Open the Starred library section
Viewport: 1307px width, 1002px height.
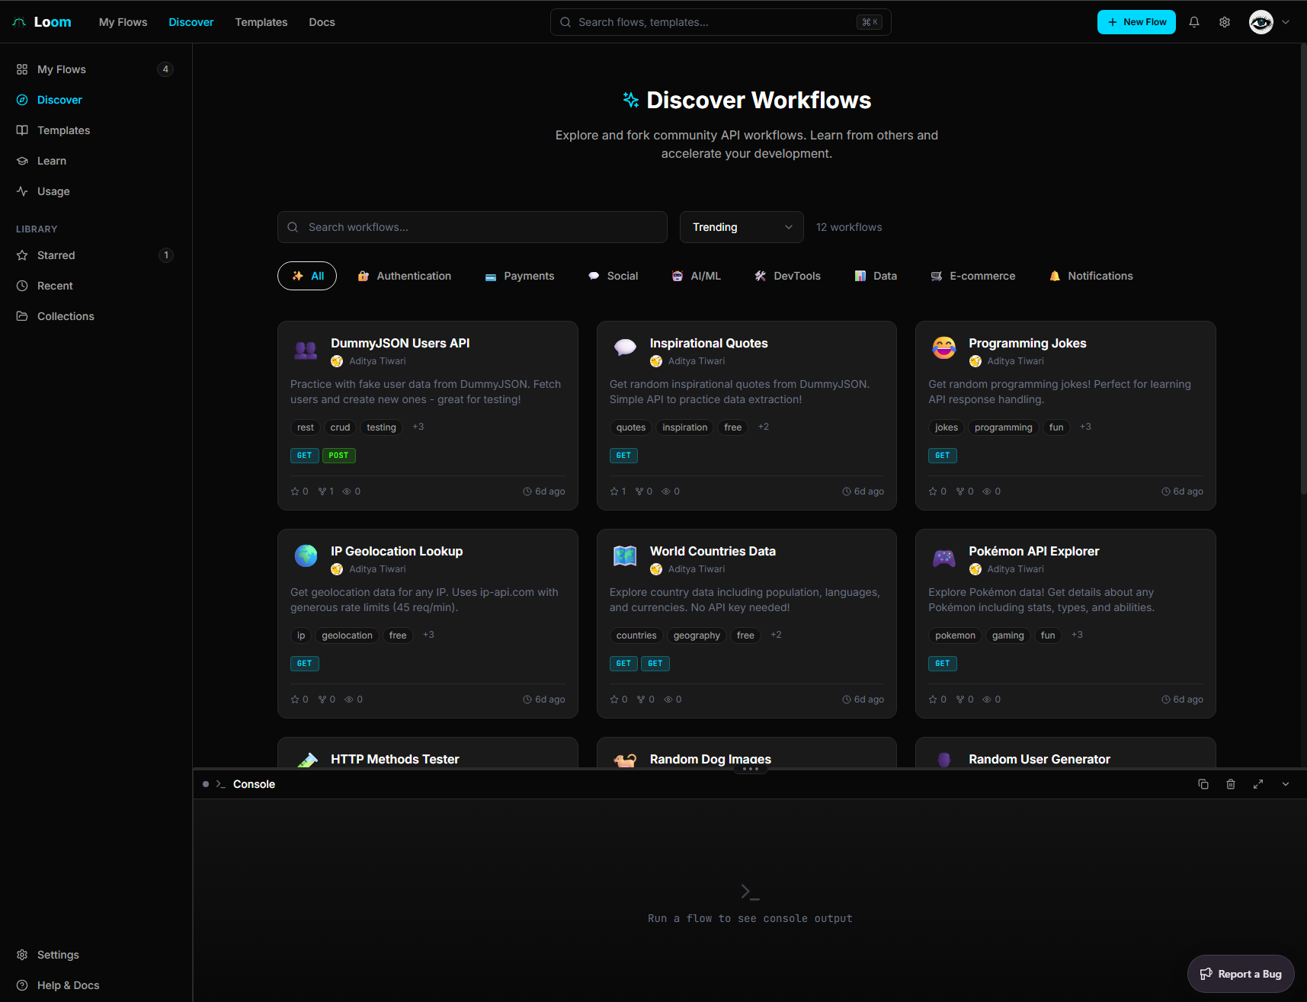(56, 255)
